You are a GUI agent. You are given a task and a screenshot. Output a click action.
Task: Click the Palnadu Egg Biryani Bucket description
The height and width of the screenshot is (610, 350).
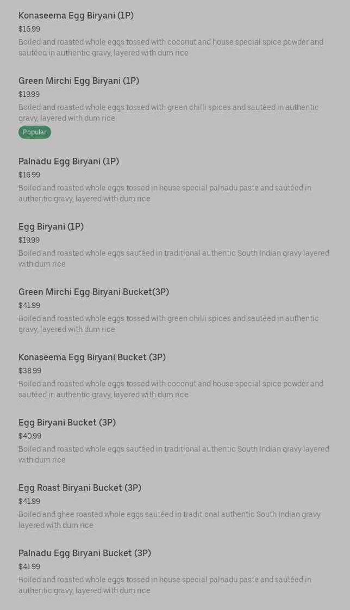click(165, 585)
